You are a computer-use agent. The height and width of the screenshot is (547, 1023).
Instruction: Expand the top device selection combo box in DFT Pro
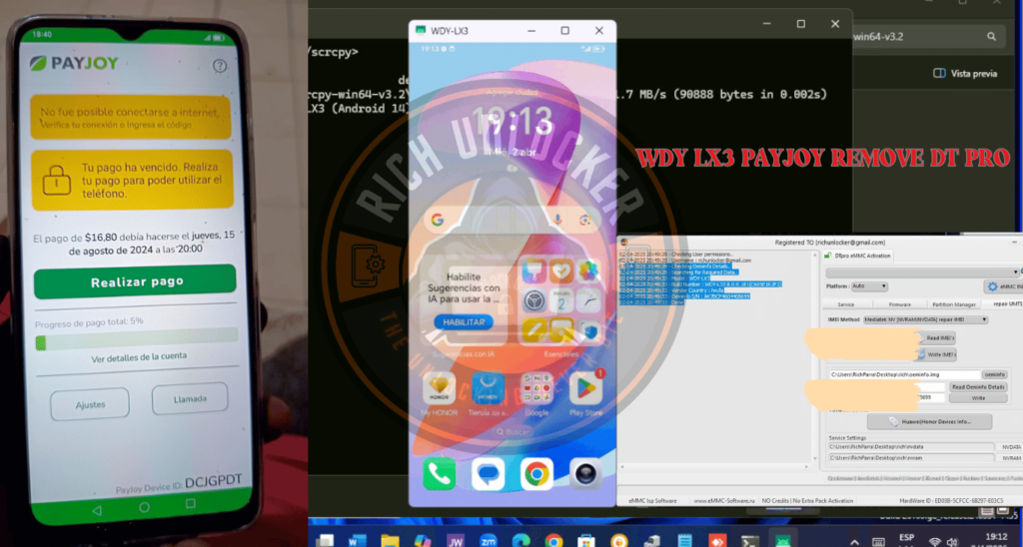pyautogui.click(x=922, y=272)
